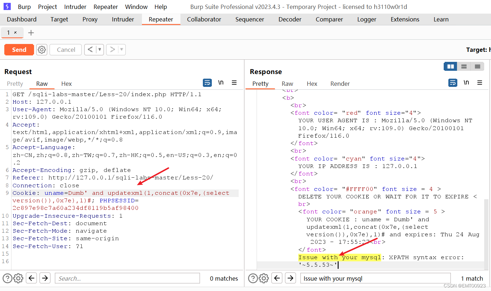Open Request search settings gear
The image size is (491, 291).
coord(18,278)
